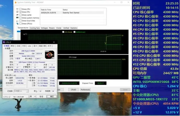180x116 pixels.
Task: Click the Elapsed Time value field
Action: click(100, 83)
